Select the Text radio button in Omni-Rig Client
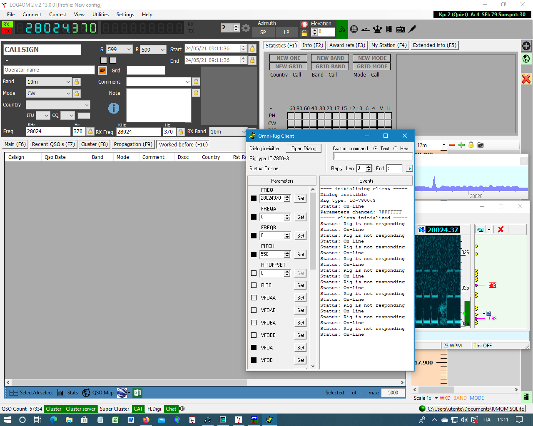This screenshot has width=533, height=426. click(376, 149)
